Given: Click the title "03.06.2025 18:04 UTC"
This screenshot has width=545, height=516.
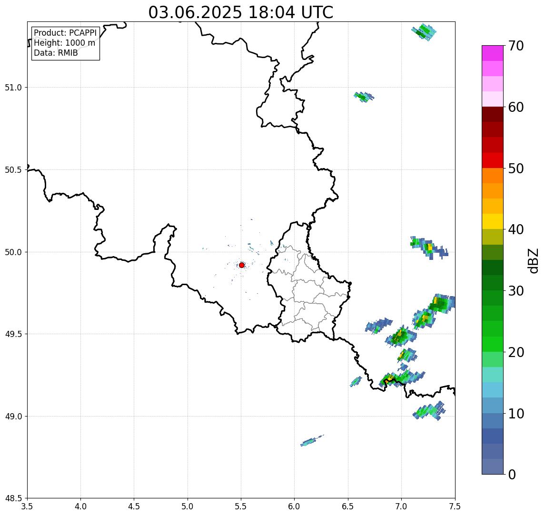Looking at the screenshot, I should 240,12.
